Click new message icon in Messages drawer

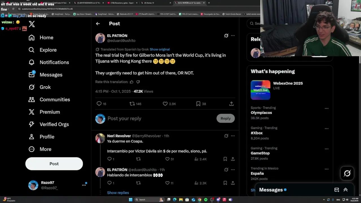point(337,190)
